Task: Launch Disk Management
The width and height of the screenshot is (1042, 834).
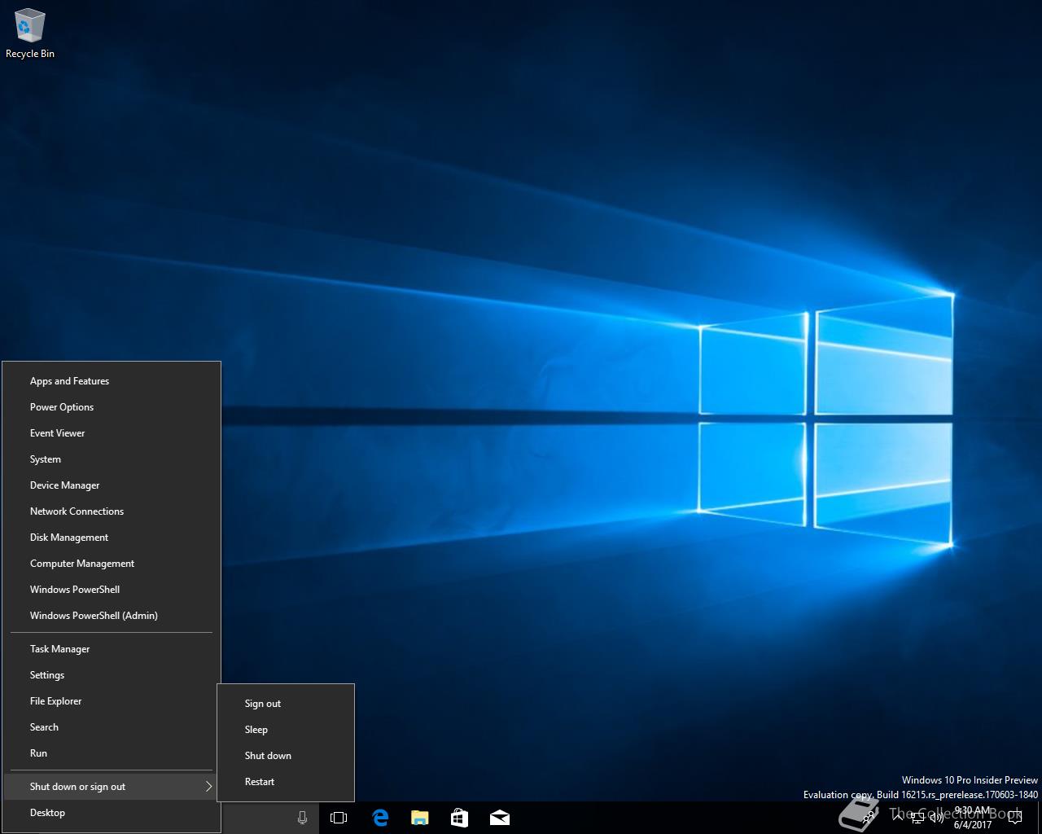Action: click(x=112, y=538)
